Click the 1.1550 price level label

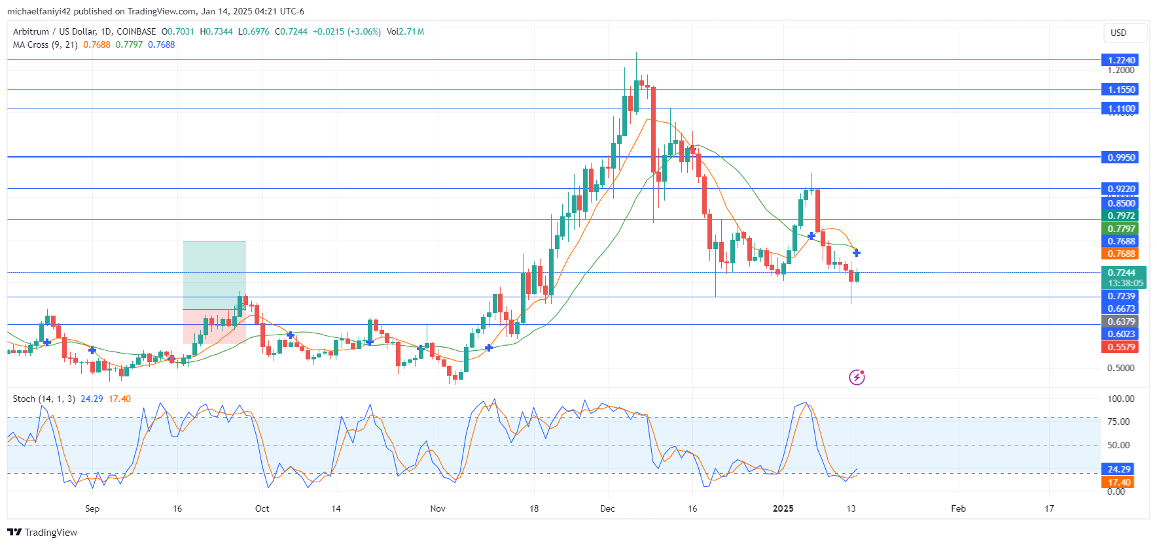(x=1120, y=90)
